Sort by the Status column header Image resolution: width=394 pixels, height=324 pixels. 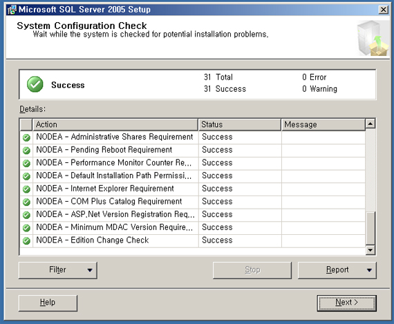pyautogui.click(x=239, y=124)
